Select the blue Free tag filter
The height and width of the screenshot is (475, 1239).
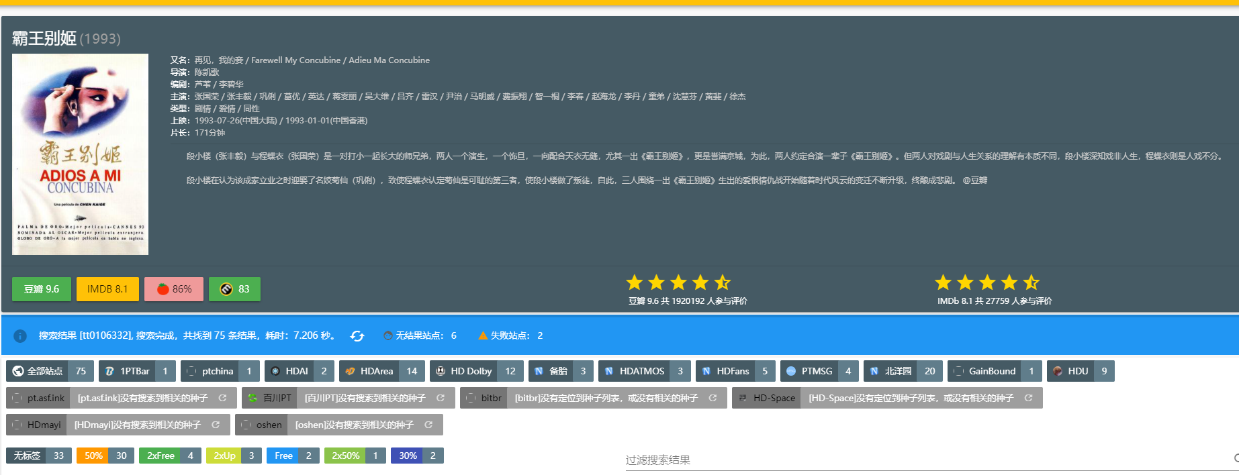[x=293, y=456]
